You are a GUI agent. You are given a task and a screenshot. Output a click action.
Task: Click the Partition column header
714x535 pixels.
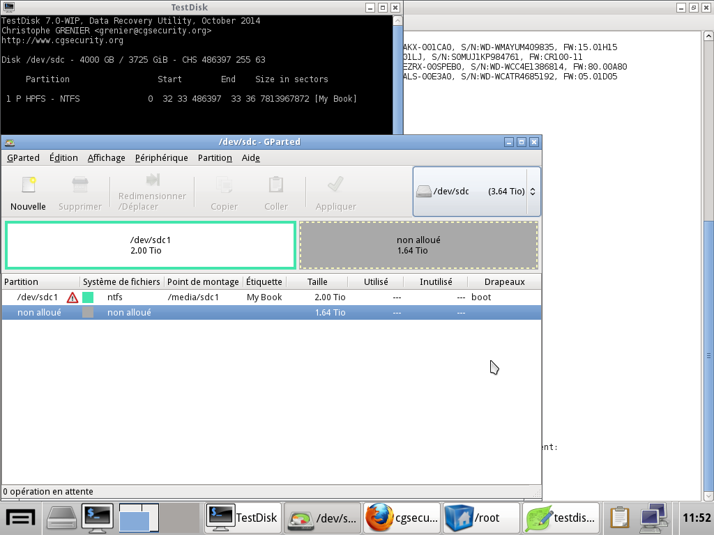coord(41,282)
